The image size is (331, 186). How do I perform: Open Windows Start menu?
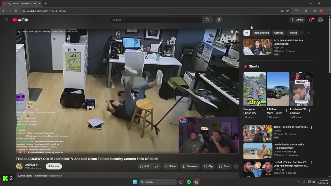[x=135, y=182]
